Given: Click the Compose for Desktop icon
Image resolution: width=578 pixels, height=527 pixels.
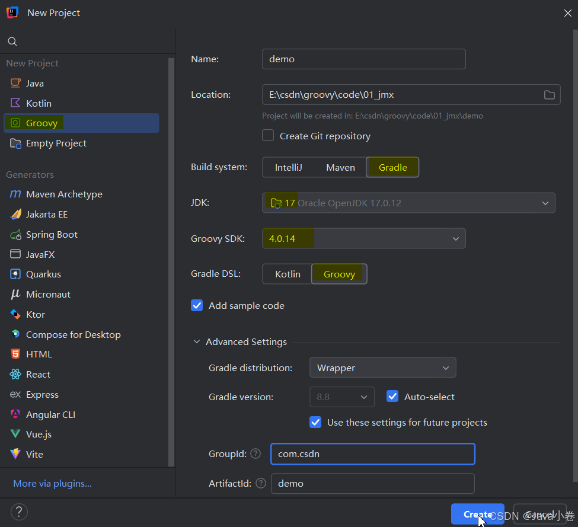Looking at the screenshot, I should [15, 334].
